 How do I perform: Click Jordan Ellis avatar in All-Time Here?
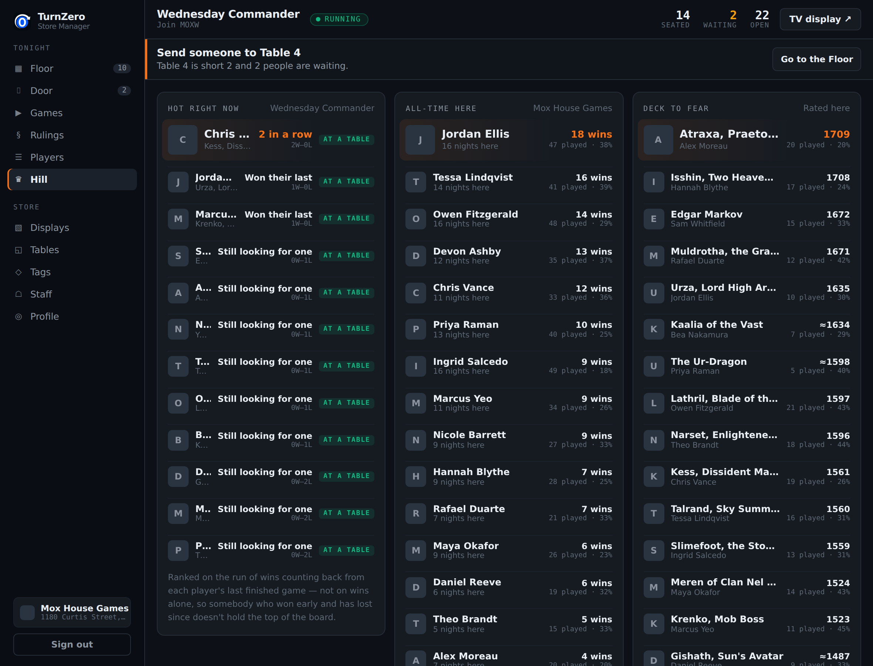pos(420,140)
